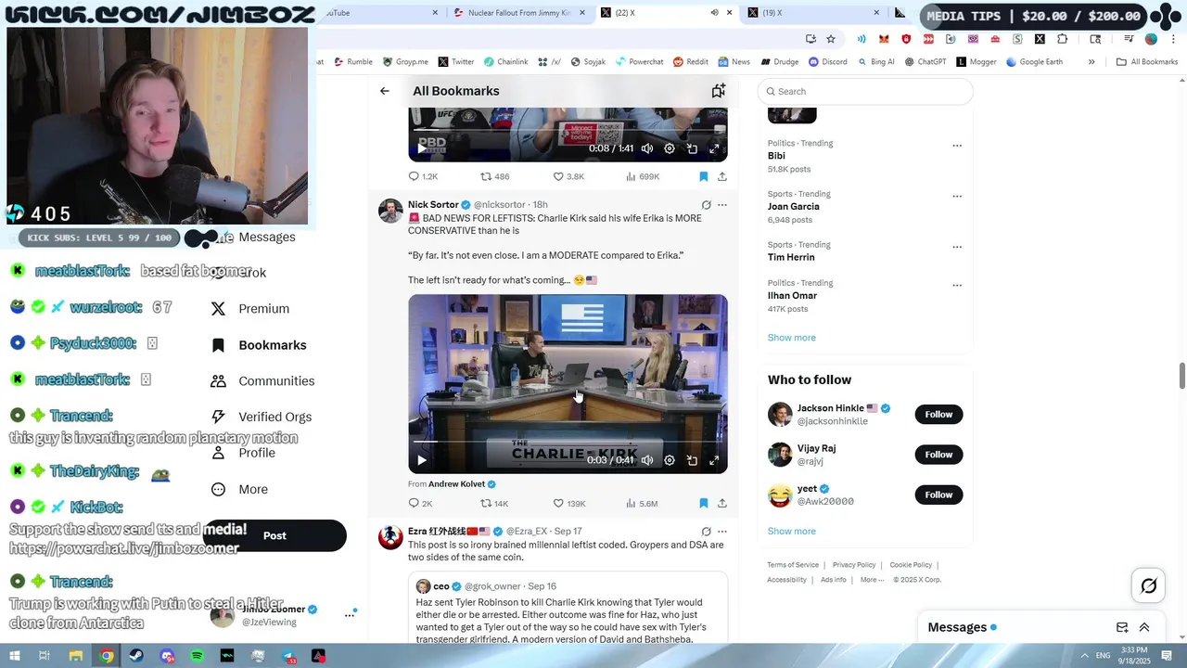Open Grok icon on Nick Sortor post
This screenshot has height=668, width=1187.
[x=706, y=205]
